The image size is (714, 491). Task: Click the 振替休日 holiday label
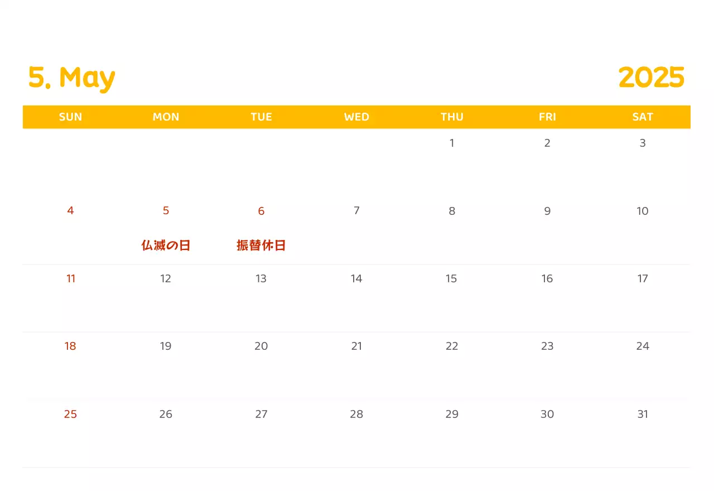pyautogui.click(x=261, y=245)
